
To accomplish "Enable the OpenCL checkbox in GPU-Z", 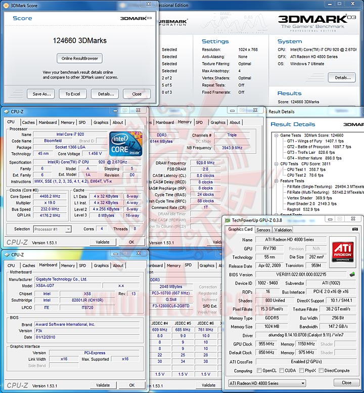I will [259, 370].
